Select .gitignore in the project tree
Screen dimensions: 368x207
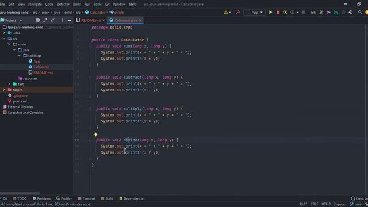tap(20, 95)
